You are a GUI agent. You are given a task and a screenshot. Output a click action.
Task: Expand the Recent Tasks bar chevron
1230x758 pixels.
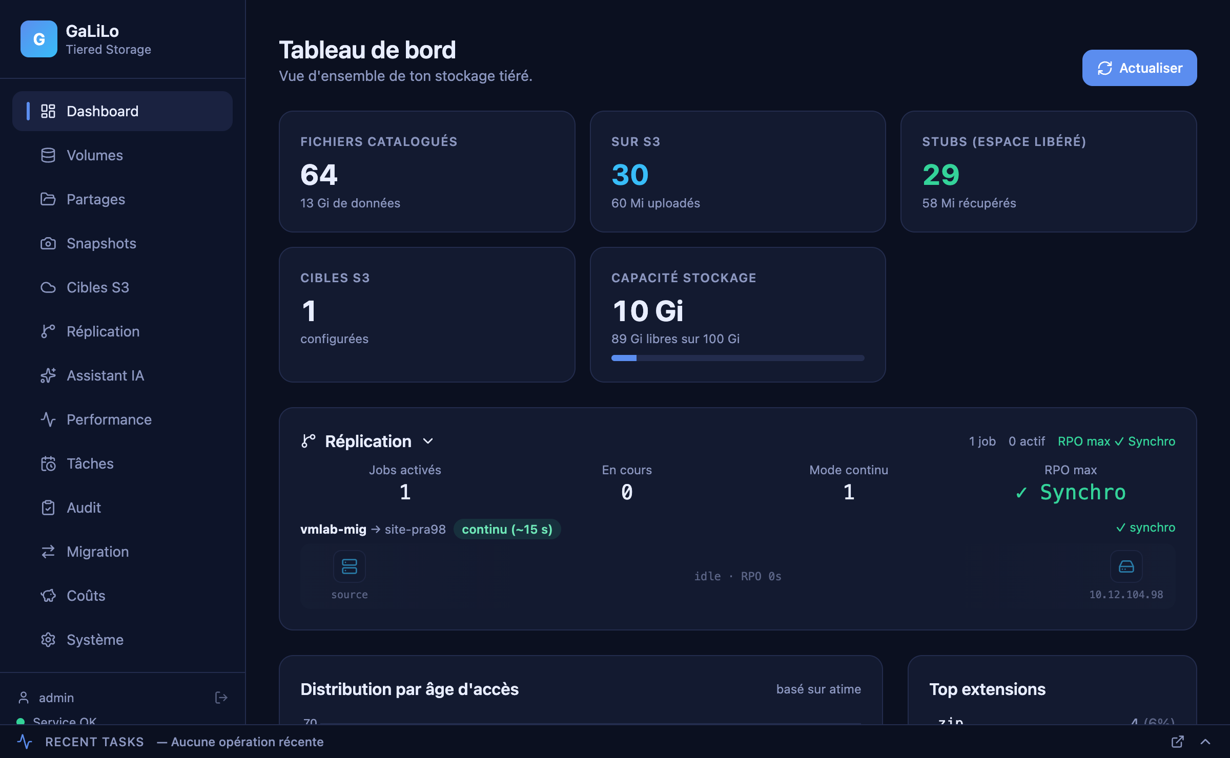(1205, 742)
